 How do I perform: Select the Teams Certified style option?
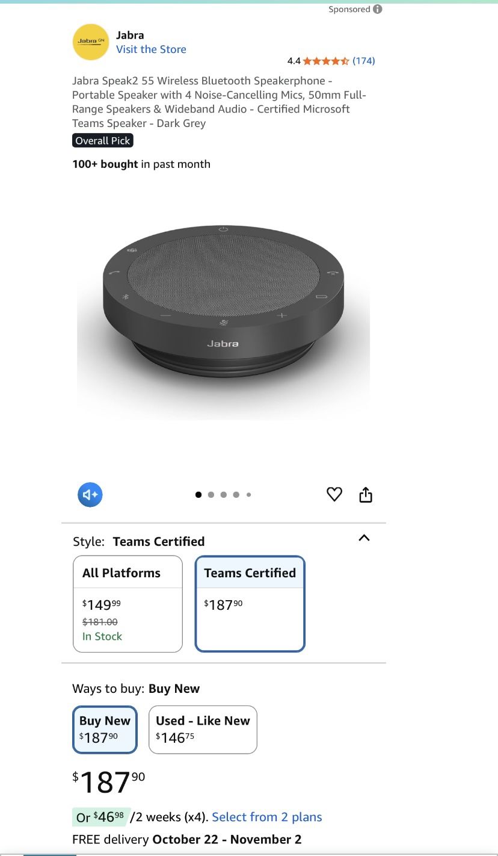(x=250, y=604)
